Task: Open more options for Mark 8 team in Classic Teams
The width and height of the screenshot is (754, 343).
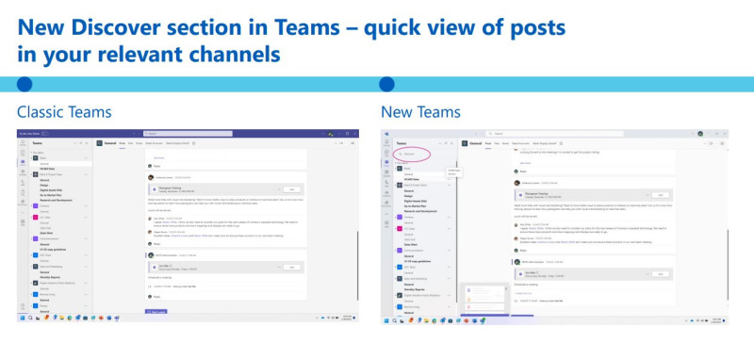Action: click(86, 174)
